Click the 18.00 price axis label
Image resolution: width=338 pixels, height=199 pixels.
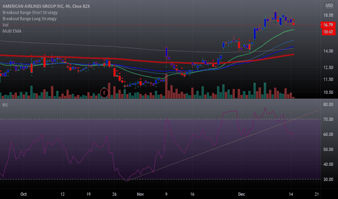328,15
